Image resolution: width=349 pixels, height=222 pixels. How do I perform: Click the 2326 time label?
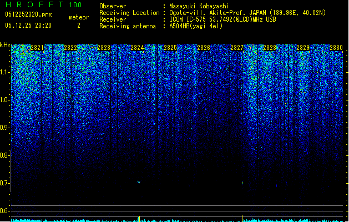click(x=204, y=48)
